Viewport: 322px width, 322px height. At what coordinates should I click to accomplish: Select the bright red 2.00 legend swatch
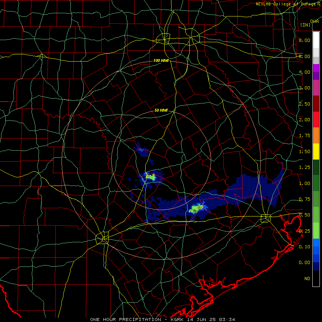coord(316,119)
